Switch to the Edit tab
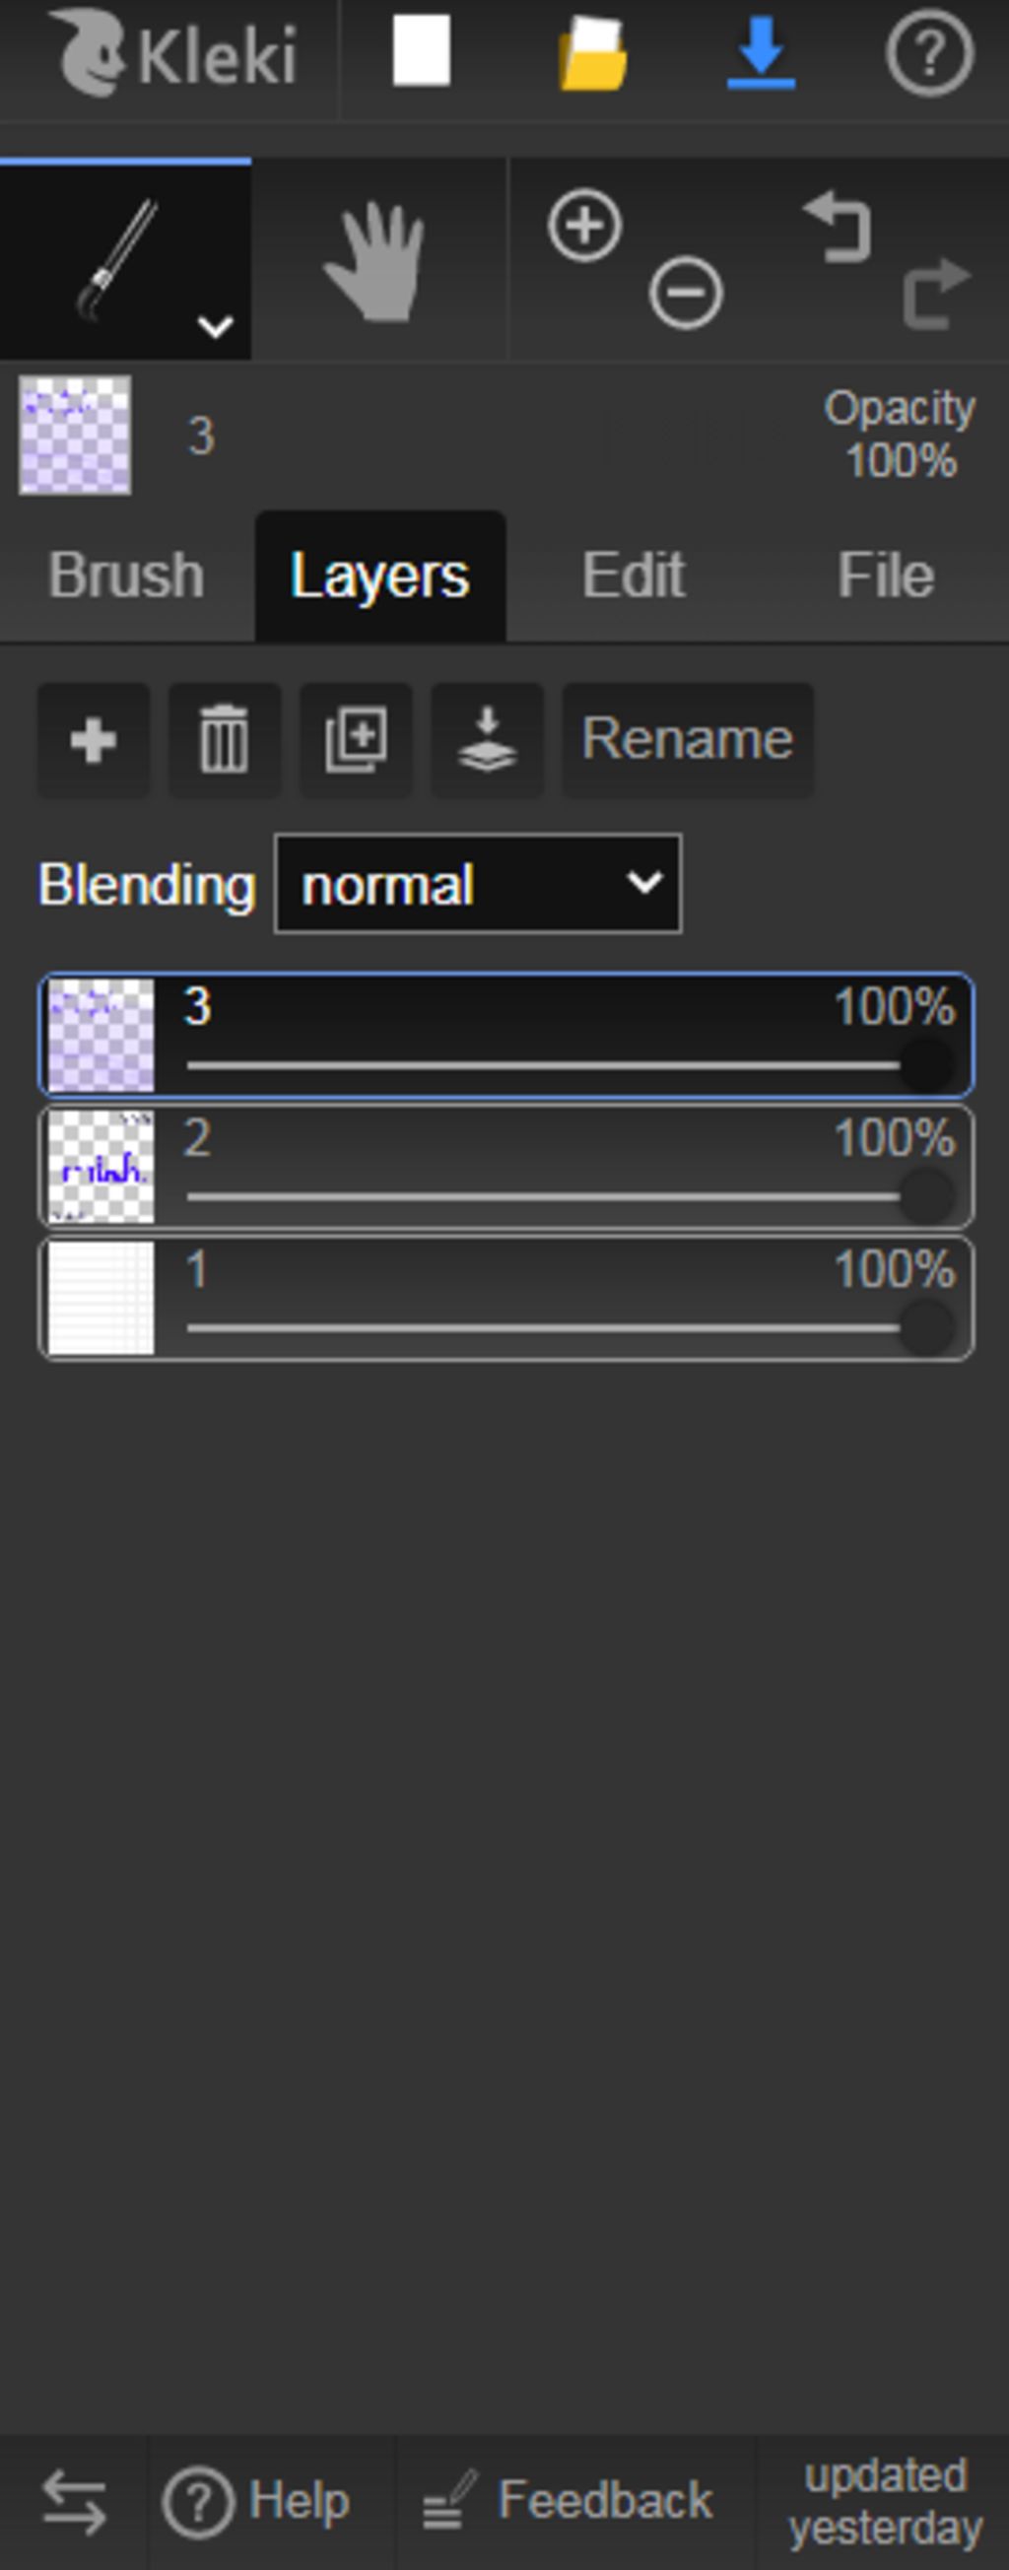Image resolution: width=1009 pixels, height=2570 pixels. (634, 575)
